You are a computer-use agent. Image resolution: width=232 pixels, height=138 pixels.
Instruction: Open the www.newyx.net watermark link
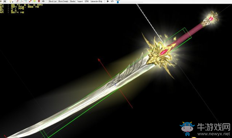214,134
